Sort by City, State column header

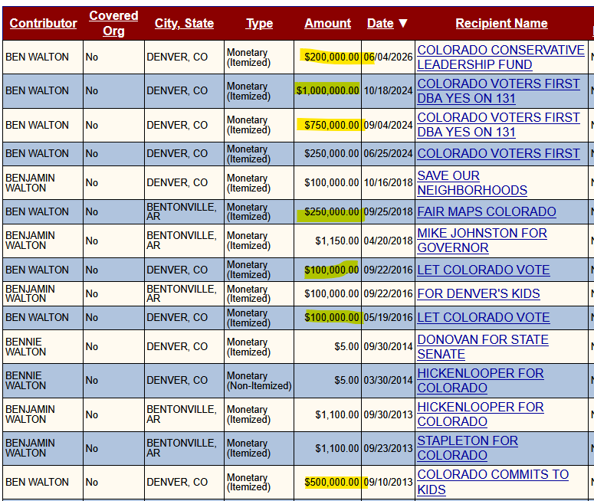click(x=184, y=23)
